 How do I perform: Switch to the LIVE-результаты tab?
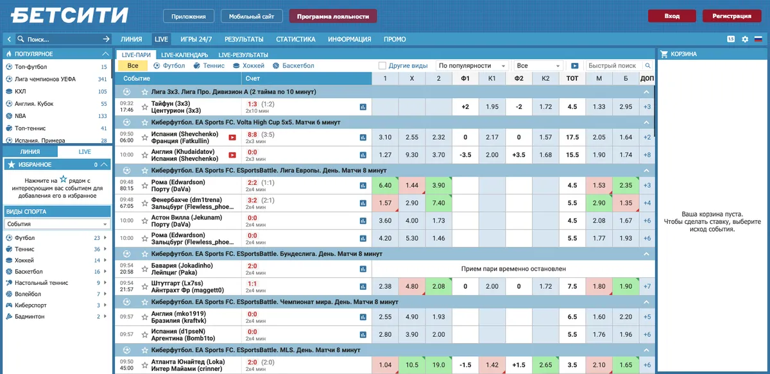click(x=243, y=55)
